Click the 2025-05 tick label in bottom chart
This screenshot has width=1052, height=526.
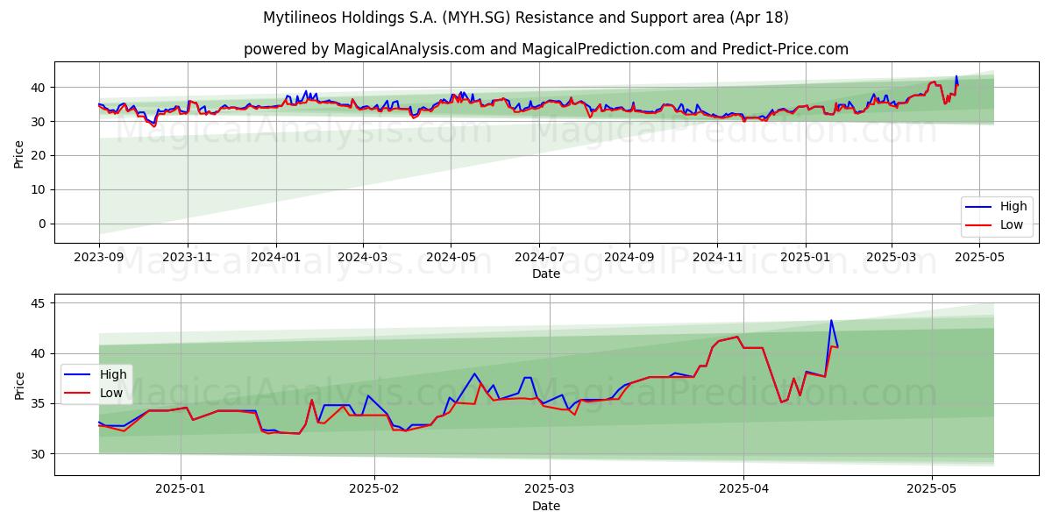[932, 491]
